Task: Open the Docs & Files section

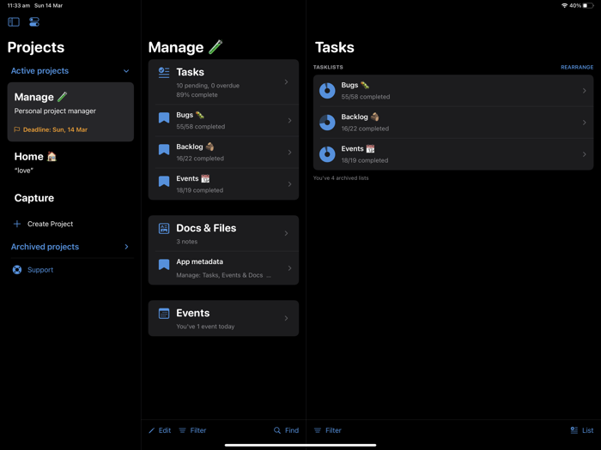Action: pyautogui.click(x=223, y=233)
